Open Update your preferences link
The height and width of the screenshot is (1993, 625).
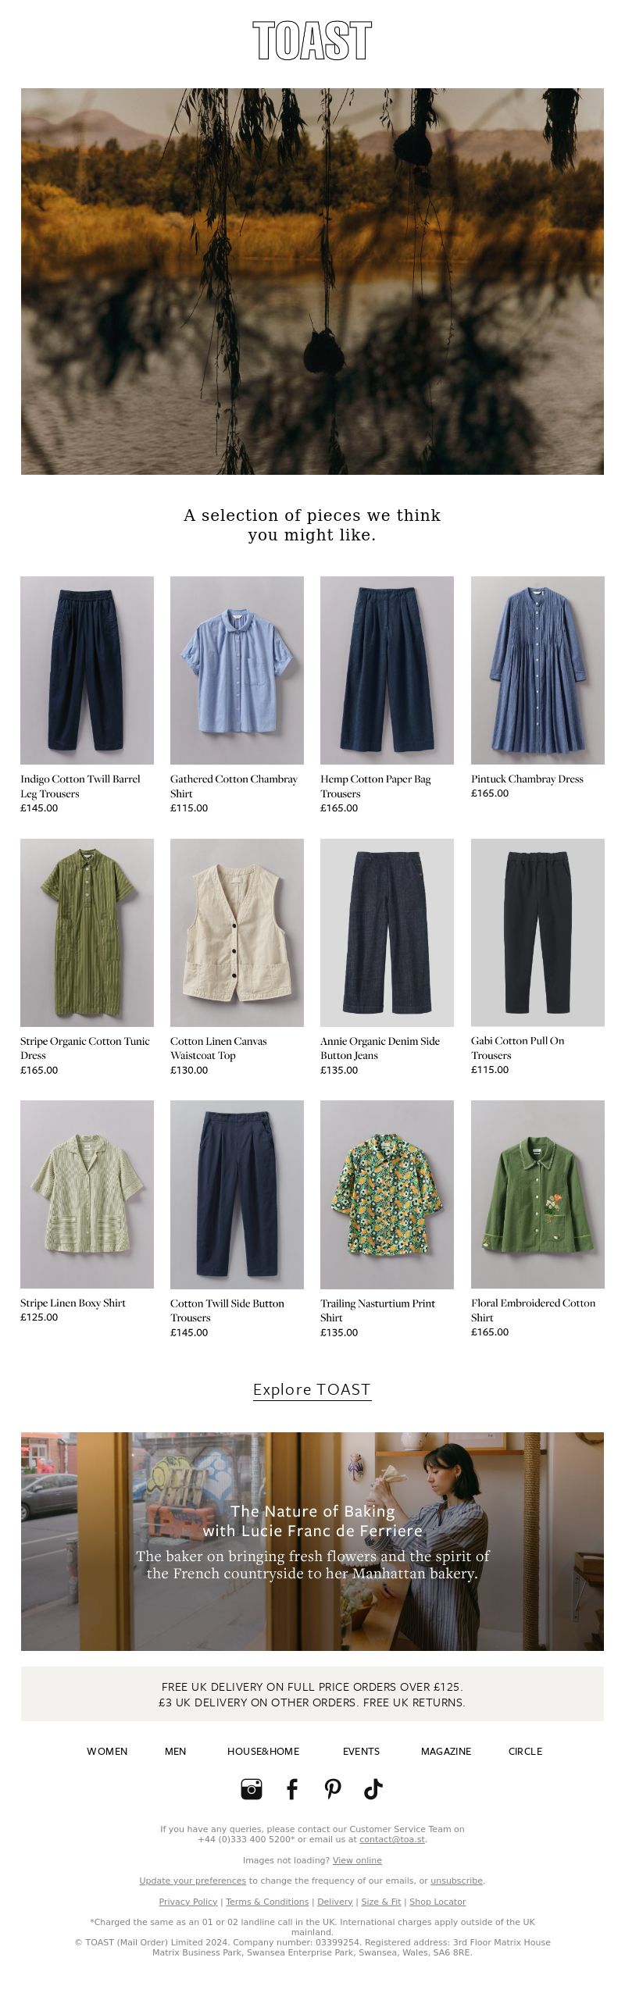[x=193, y=1881]
